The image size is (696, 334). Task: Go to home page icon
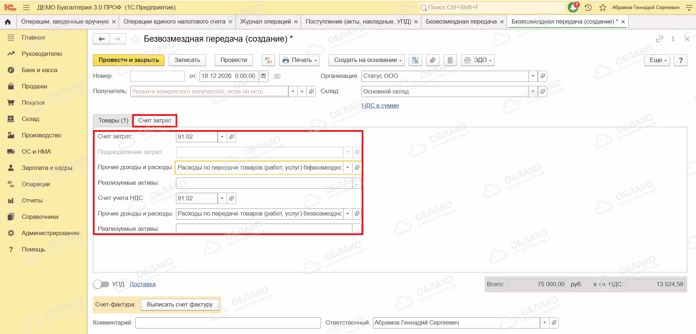(x=8, y=22)
